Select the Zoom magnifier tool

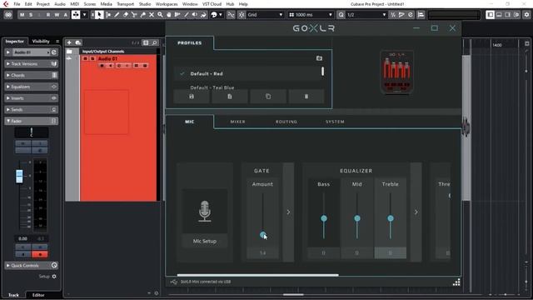(x=160, y=15)
